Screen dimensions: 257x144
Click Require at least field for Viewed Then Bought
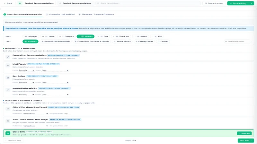pos(67,126)
